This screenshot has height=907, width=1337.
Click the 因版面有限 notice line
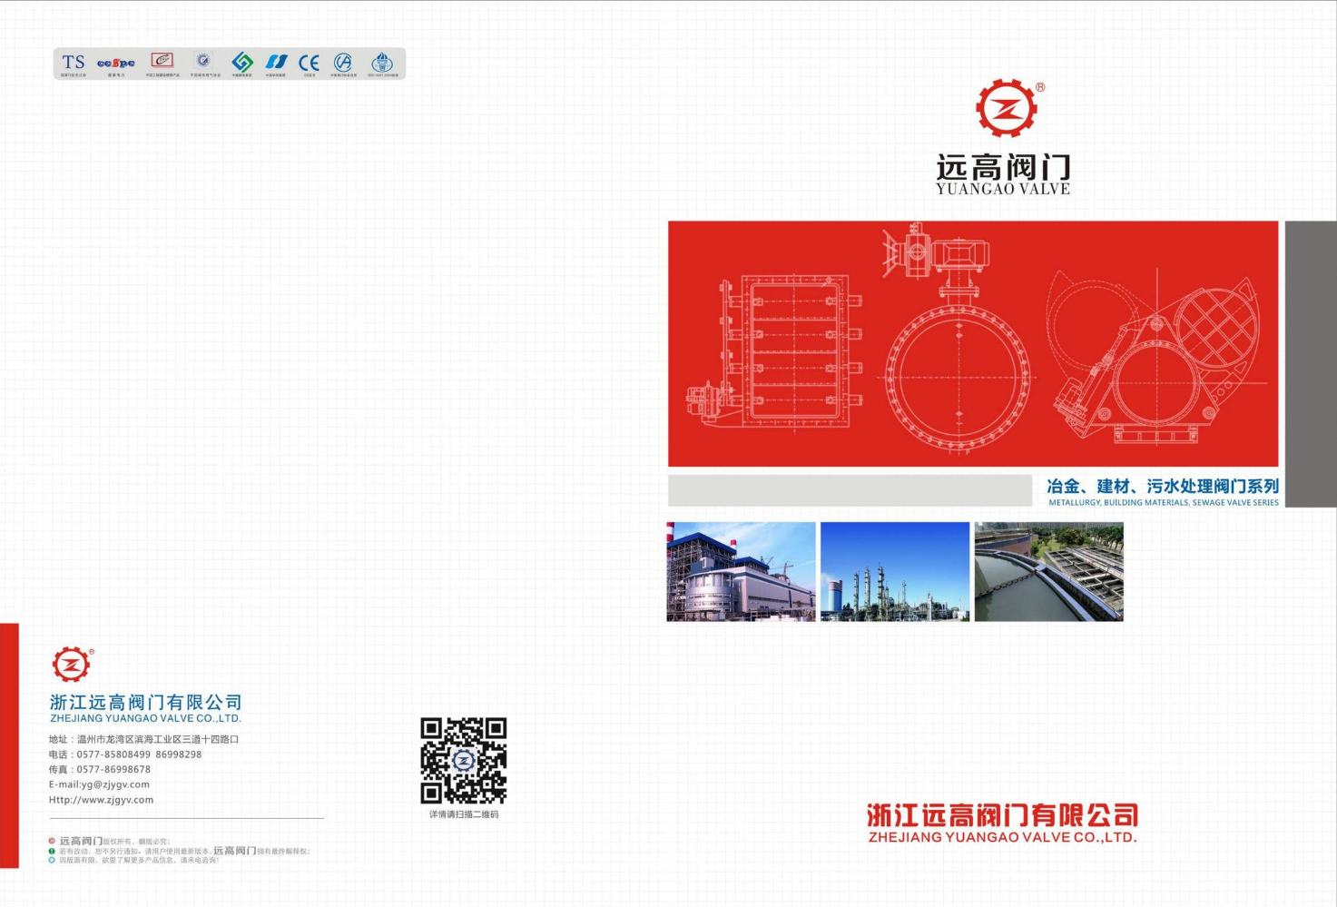[x=140, y=860]
